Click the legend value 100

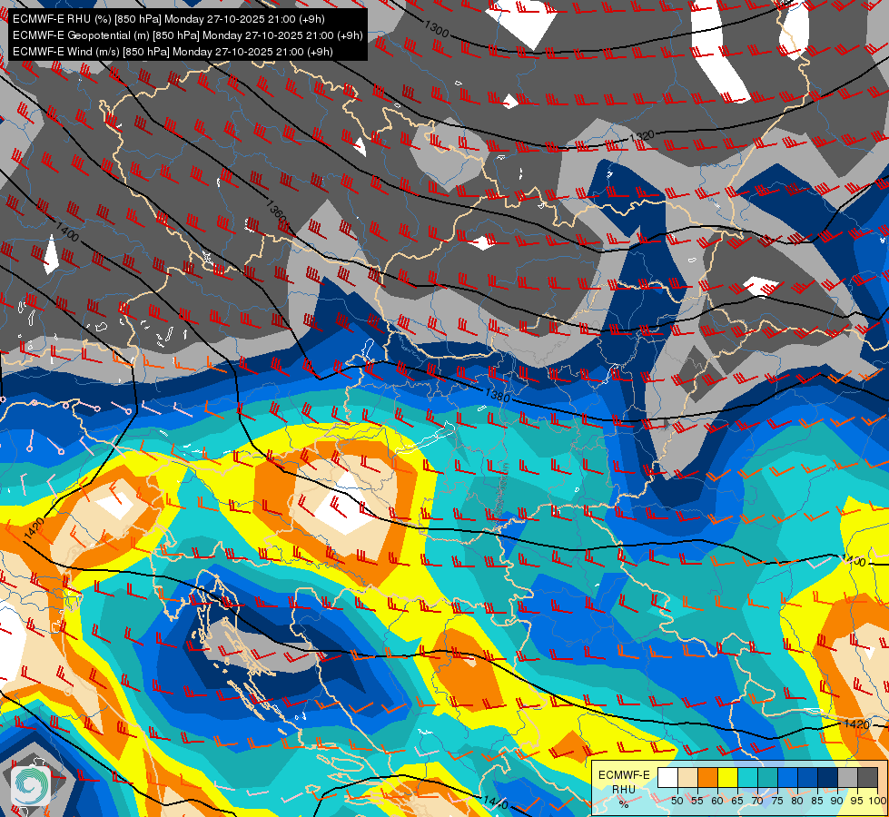[877, 801]
